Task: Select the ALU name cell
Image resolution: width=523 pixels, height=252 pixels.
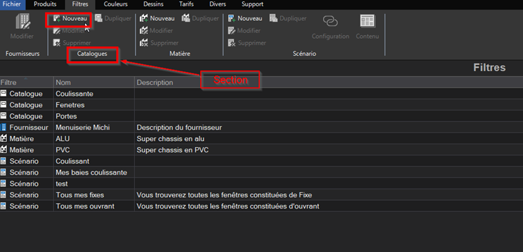Action: pyautogui.click(x=94, y=139)
